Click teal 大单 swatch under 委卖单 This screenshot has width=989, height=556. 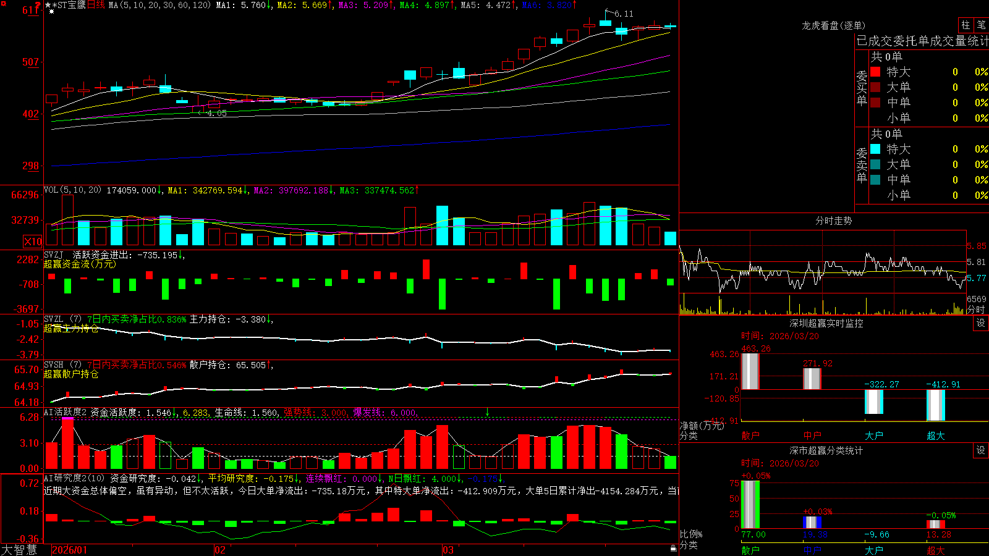pos(875,164)
